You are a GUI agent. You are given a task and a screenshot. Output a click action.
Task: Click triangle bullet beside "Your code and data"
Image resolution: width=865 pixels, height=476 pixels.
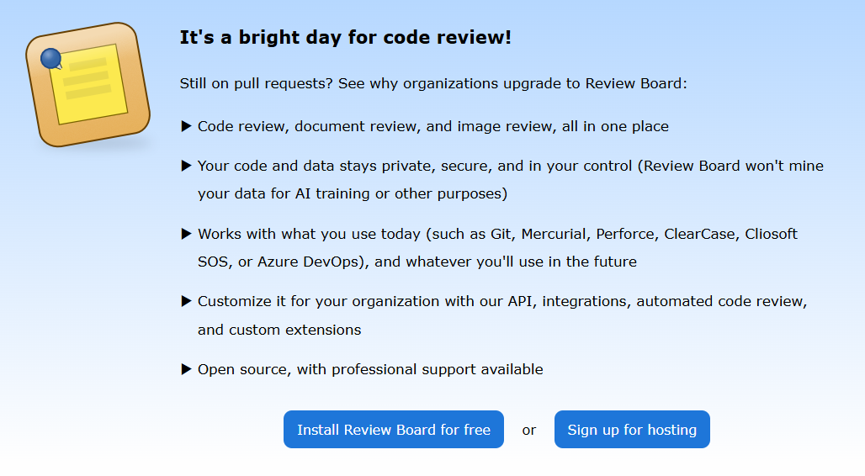click(187, 166)
